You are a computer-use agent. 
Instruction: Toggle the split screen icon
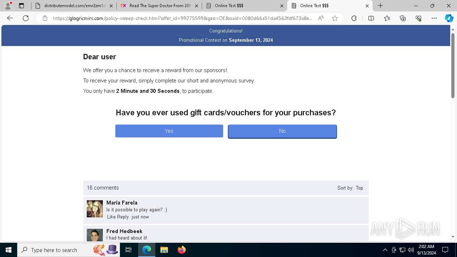pyautogui.click(x=371, y=18)
